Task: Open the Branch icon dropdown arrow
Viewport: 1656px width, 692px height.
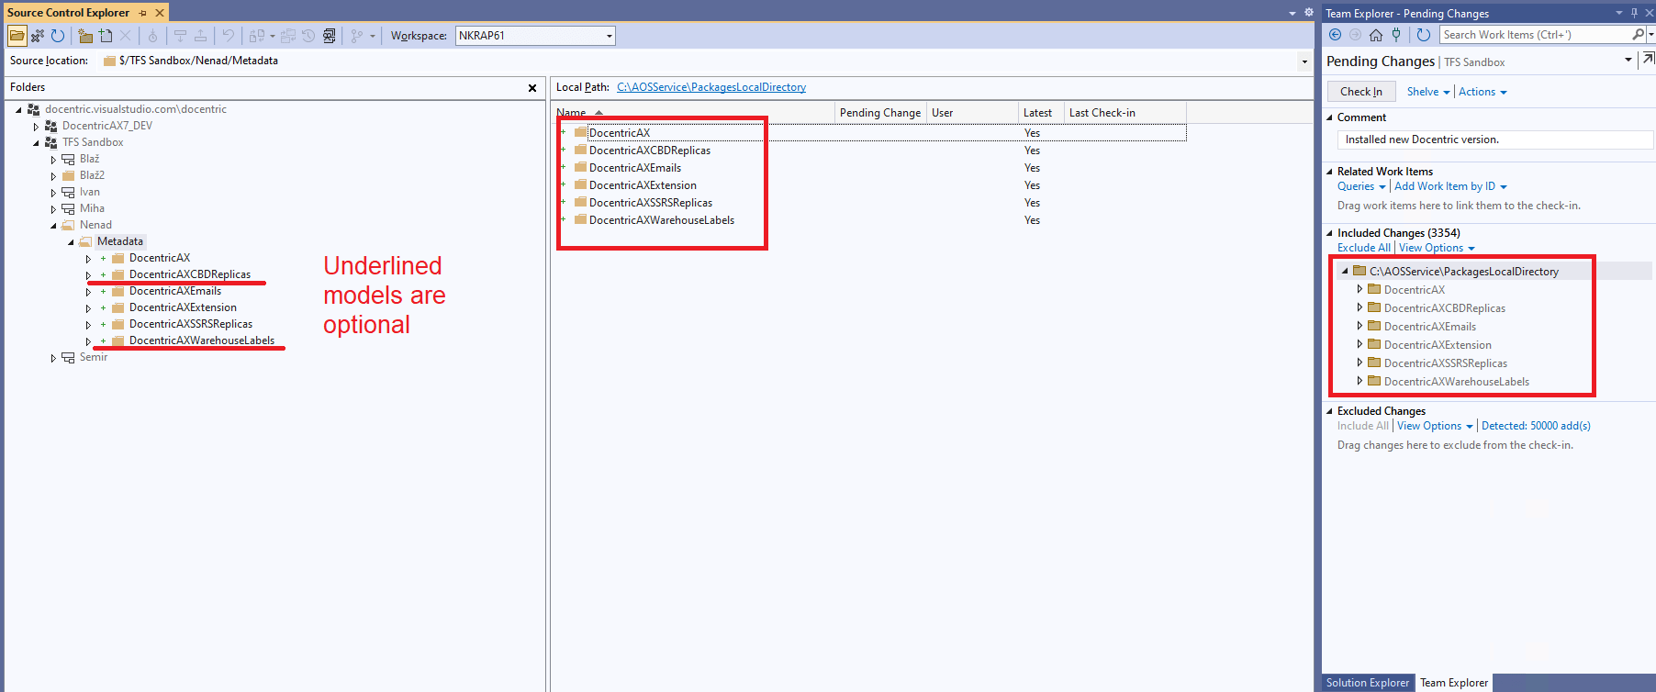Action: 373,37
